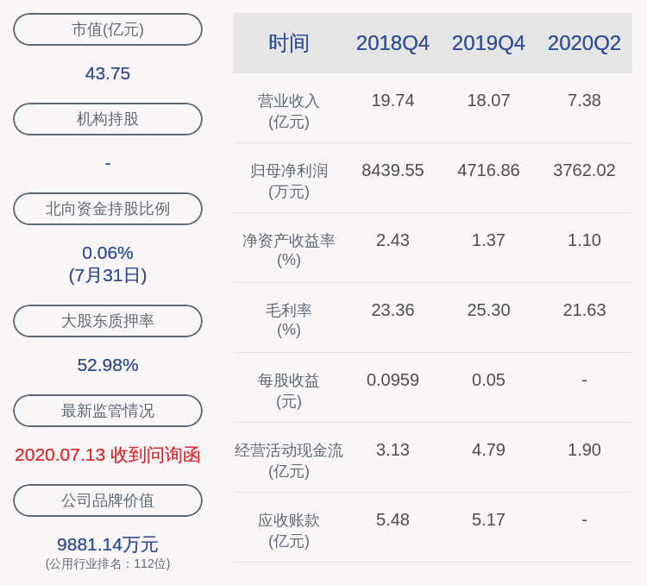647x585 pixels.
Task: Click the 营业收入(亿元) row label
Action: [x=289, y=111]
